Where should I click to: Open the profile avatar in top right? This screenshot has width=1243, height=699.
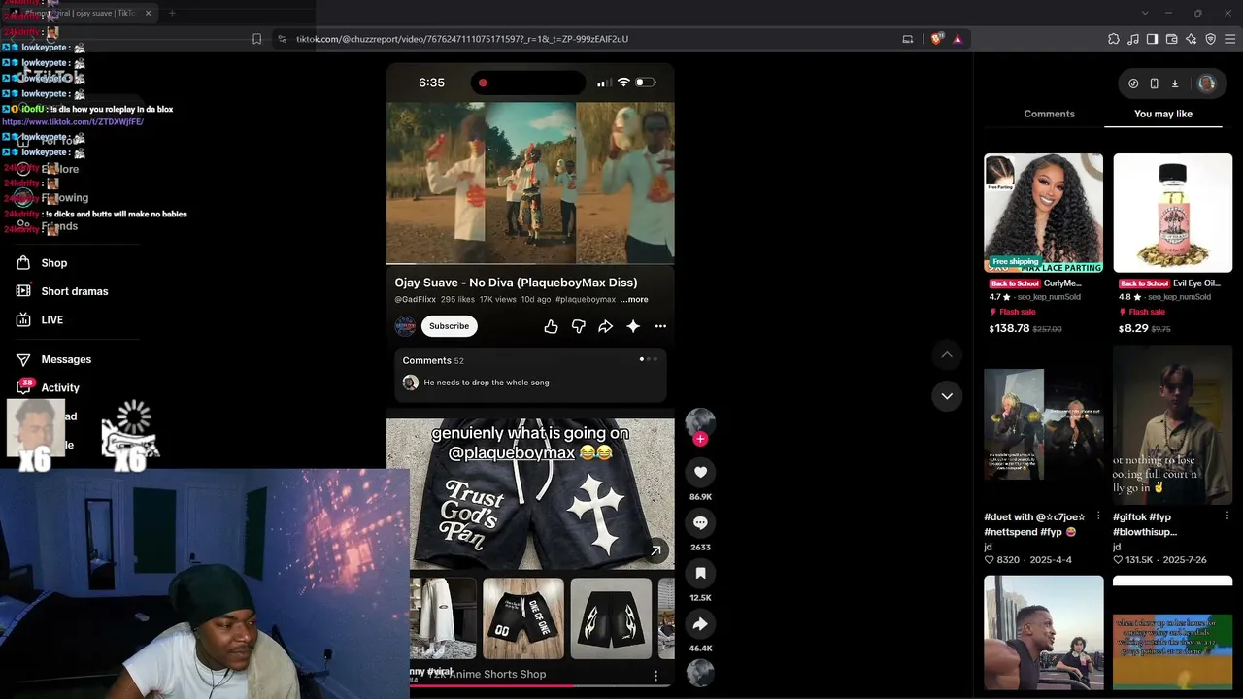(1207, 83)
